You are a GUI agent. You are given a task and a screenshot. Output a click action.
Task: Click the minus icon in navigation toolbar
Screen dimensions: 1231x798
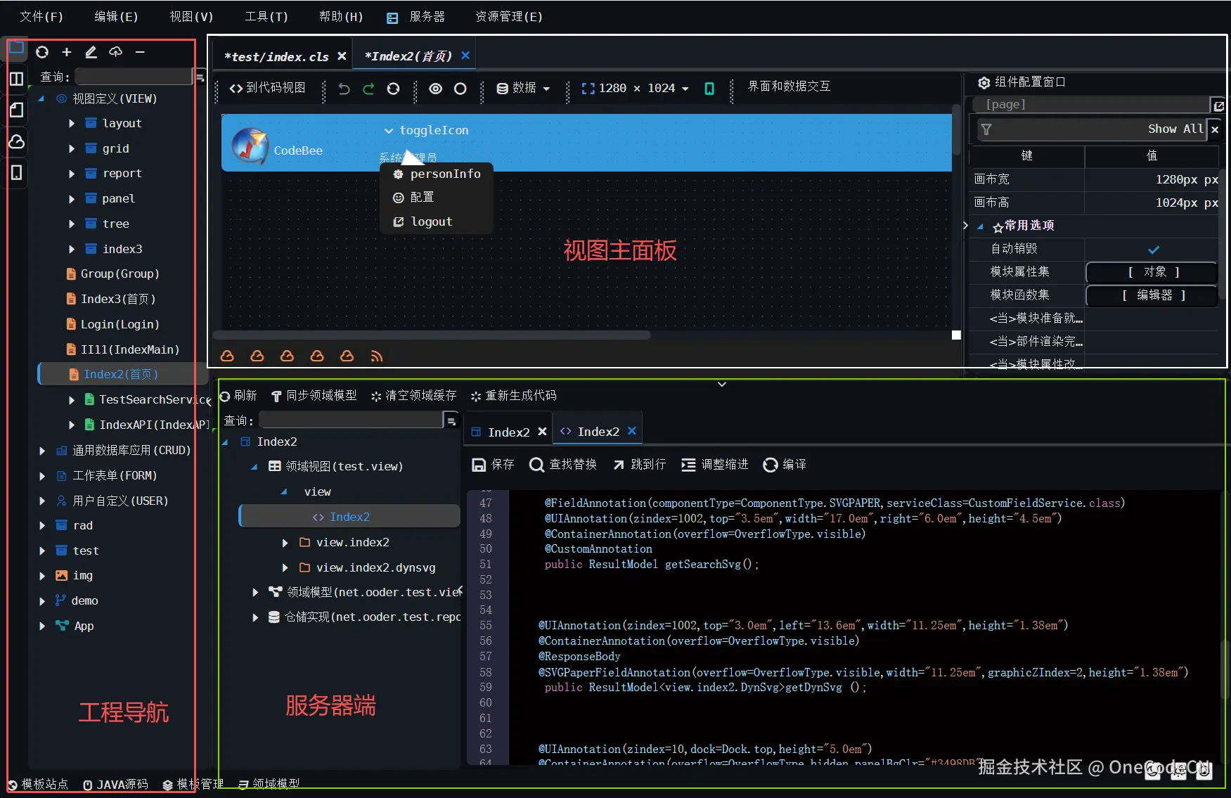140,52
